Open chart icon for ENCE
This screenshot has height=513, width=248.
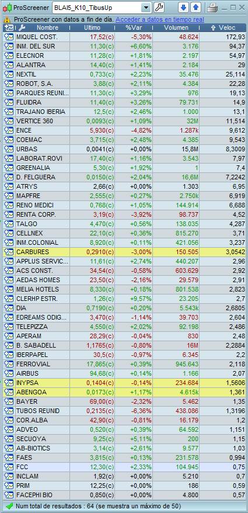click(8, 130)
